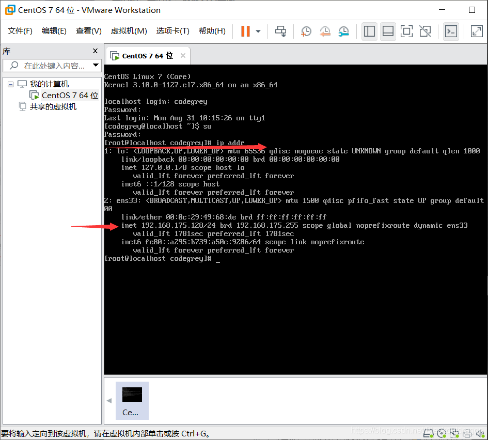488x440 pixels.
Task: Open the snapshot manager
Action: click(x=343, y=31)
